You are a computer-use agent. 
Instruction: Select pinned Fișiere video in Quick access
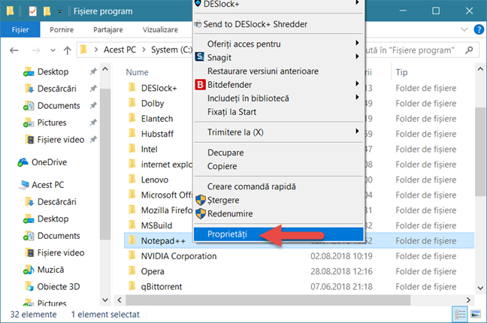click(x=61, y=140)
